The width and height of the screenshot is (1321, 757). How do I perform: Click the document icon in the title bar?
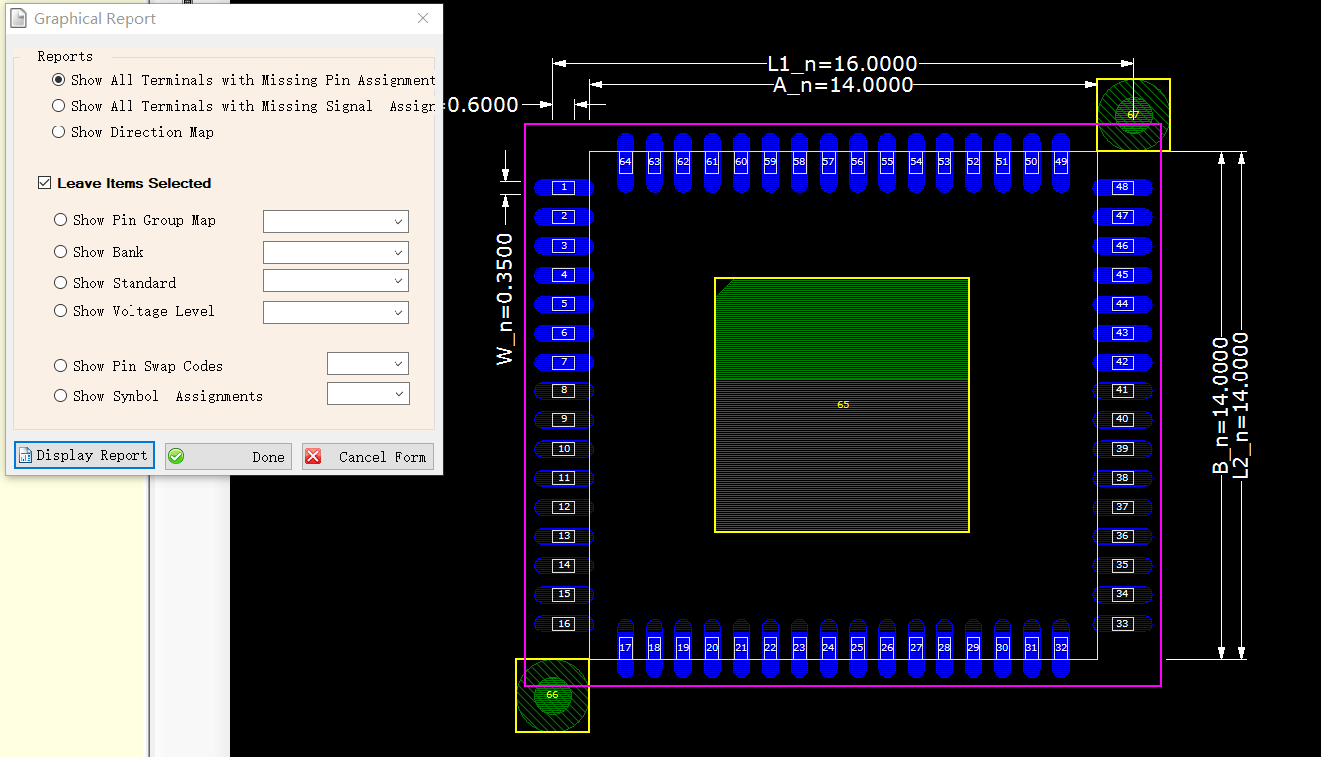coord(16,17)
